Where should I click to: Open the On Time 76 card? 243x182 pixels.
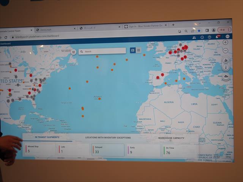pos(180,151)
